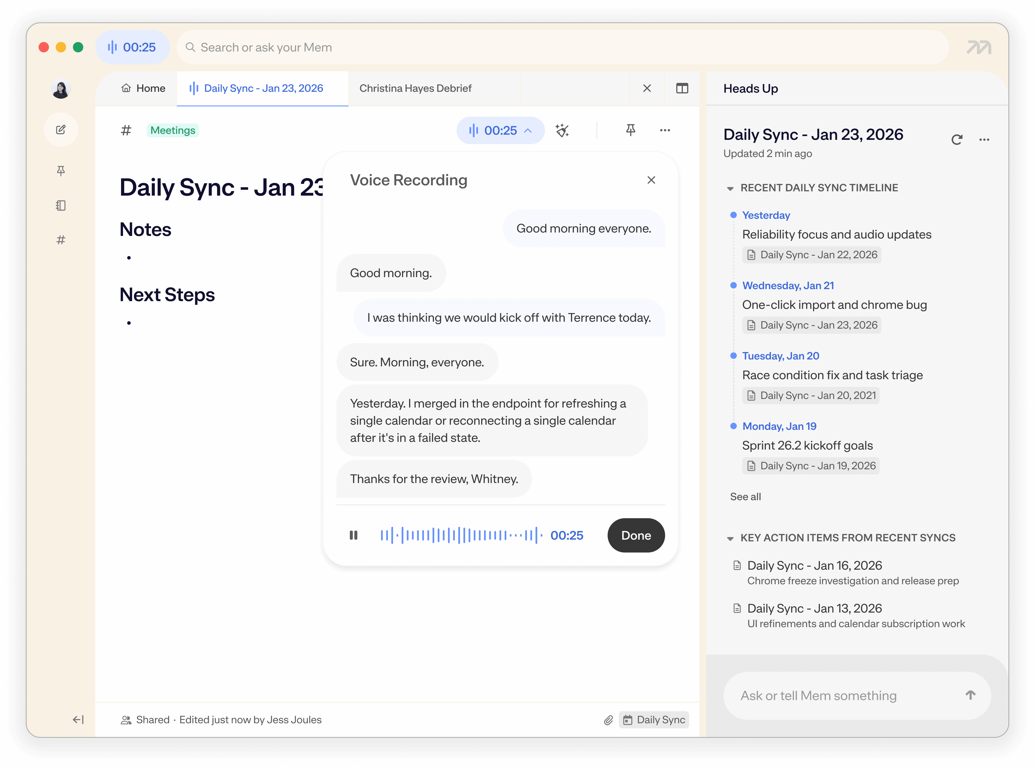Click the attachment paperclip icon

point(608,720)
